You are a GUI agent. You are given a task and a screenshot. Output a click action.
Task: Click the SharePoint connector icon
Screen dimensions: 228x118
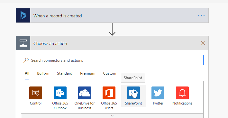tap(133, 93)
